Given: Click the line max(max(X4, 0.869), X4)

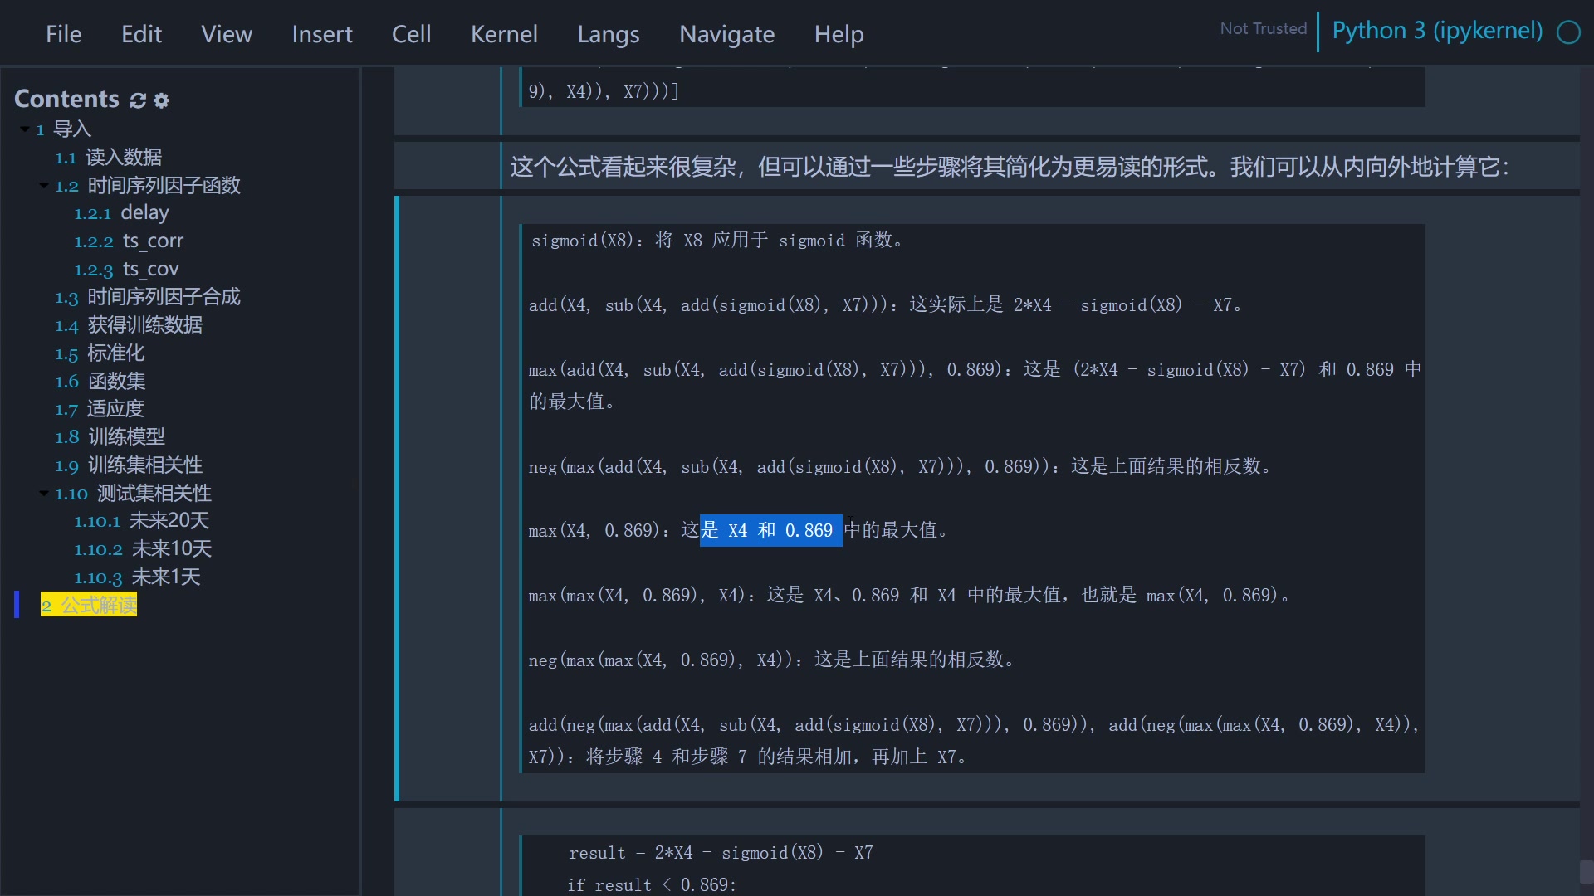Looking at the screenshot, I should tap(909, 596).
